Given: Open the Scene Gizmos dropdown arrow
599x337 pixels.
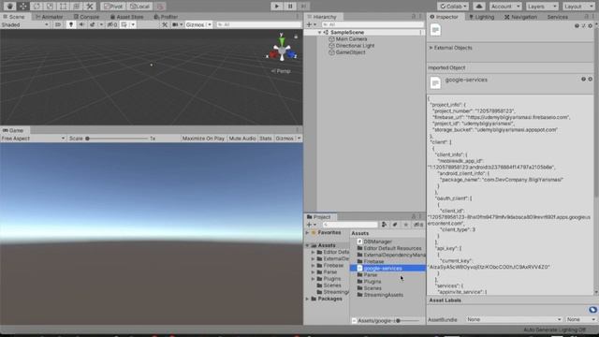Looking at the screenshot, I should tap(210, 24).
